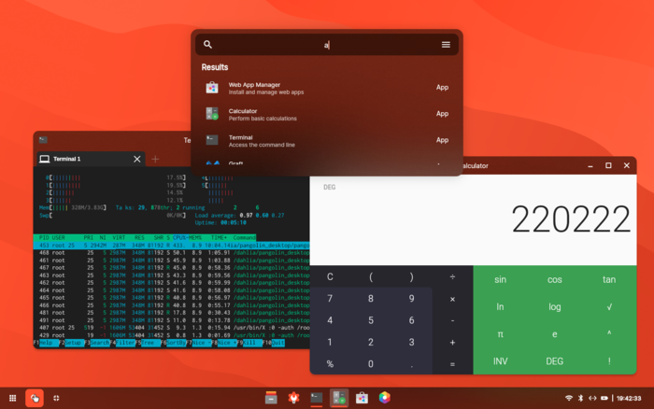Screen dimensions: 654x409
Task: Click F9 Kill in htop footer
Action: [x=249, y=343]
